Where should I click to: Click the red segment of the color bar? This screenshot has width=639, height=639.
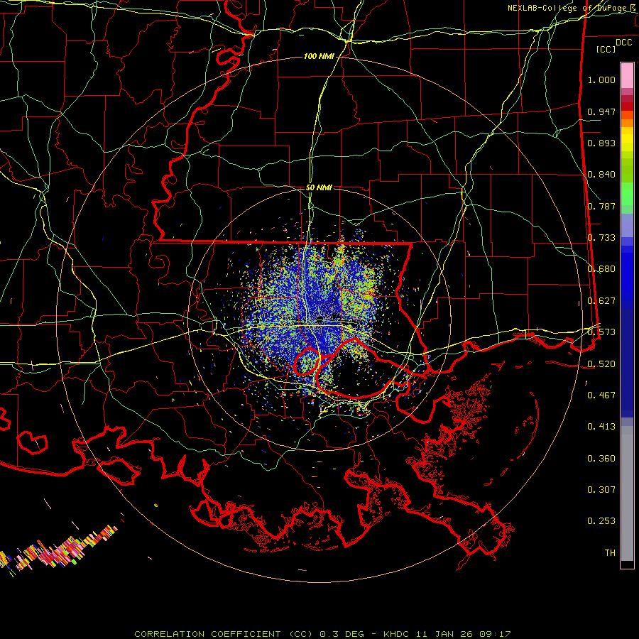627,106
